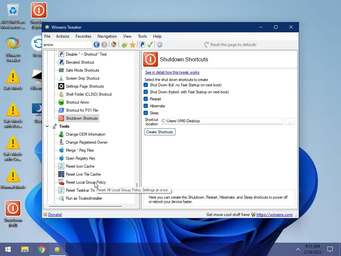Viewport: 341px width, 256px height.
Task: Click the Create Shortcuts button
Action: (x=160, y=132)
